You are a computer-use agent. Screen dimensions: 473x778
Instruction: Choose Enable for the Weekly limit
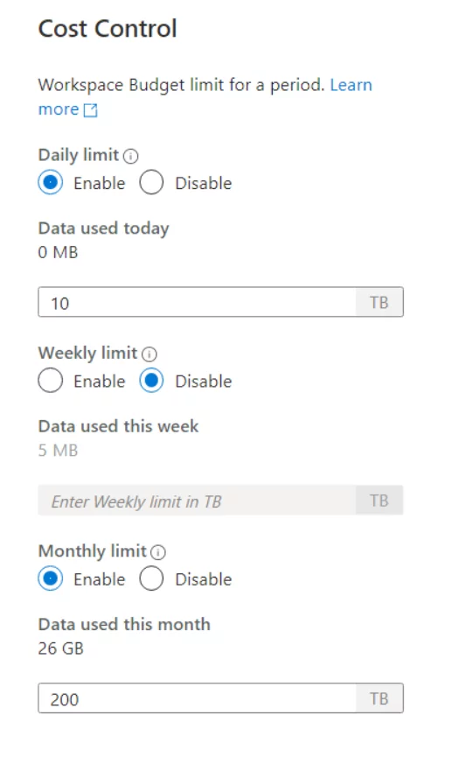(x=51, y=381)
